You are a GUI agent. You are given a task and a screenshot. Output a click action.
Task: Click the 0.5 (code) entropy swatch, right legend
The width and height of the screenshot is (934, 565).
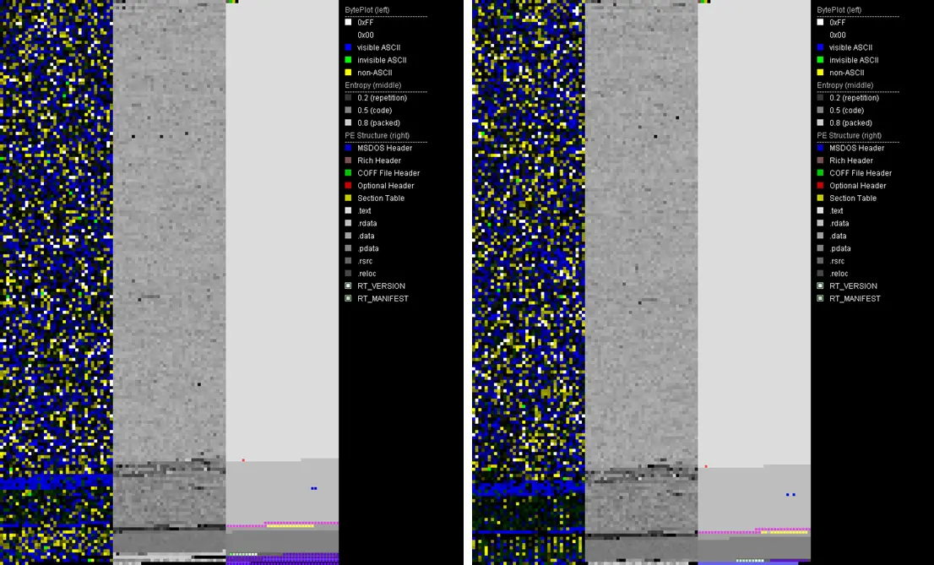pyautogui.click(x=820, y=111)
